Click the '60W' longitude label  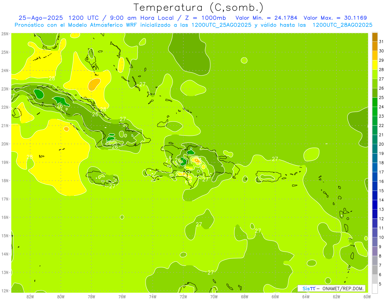tap(367, 296)
